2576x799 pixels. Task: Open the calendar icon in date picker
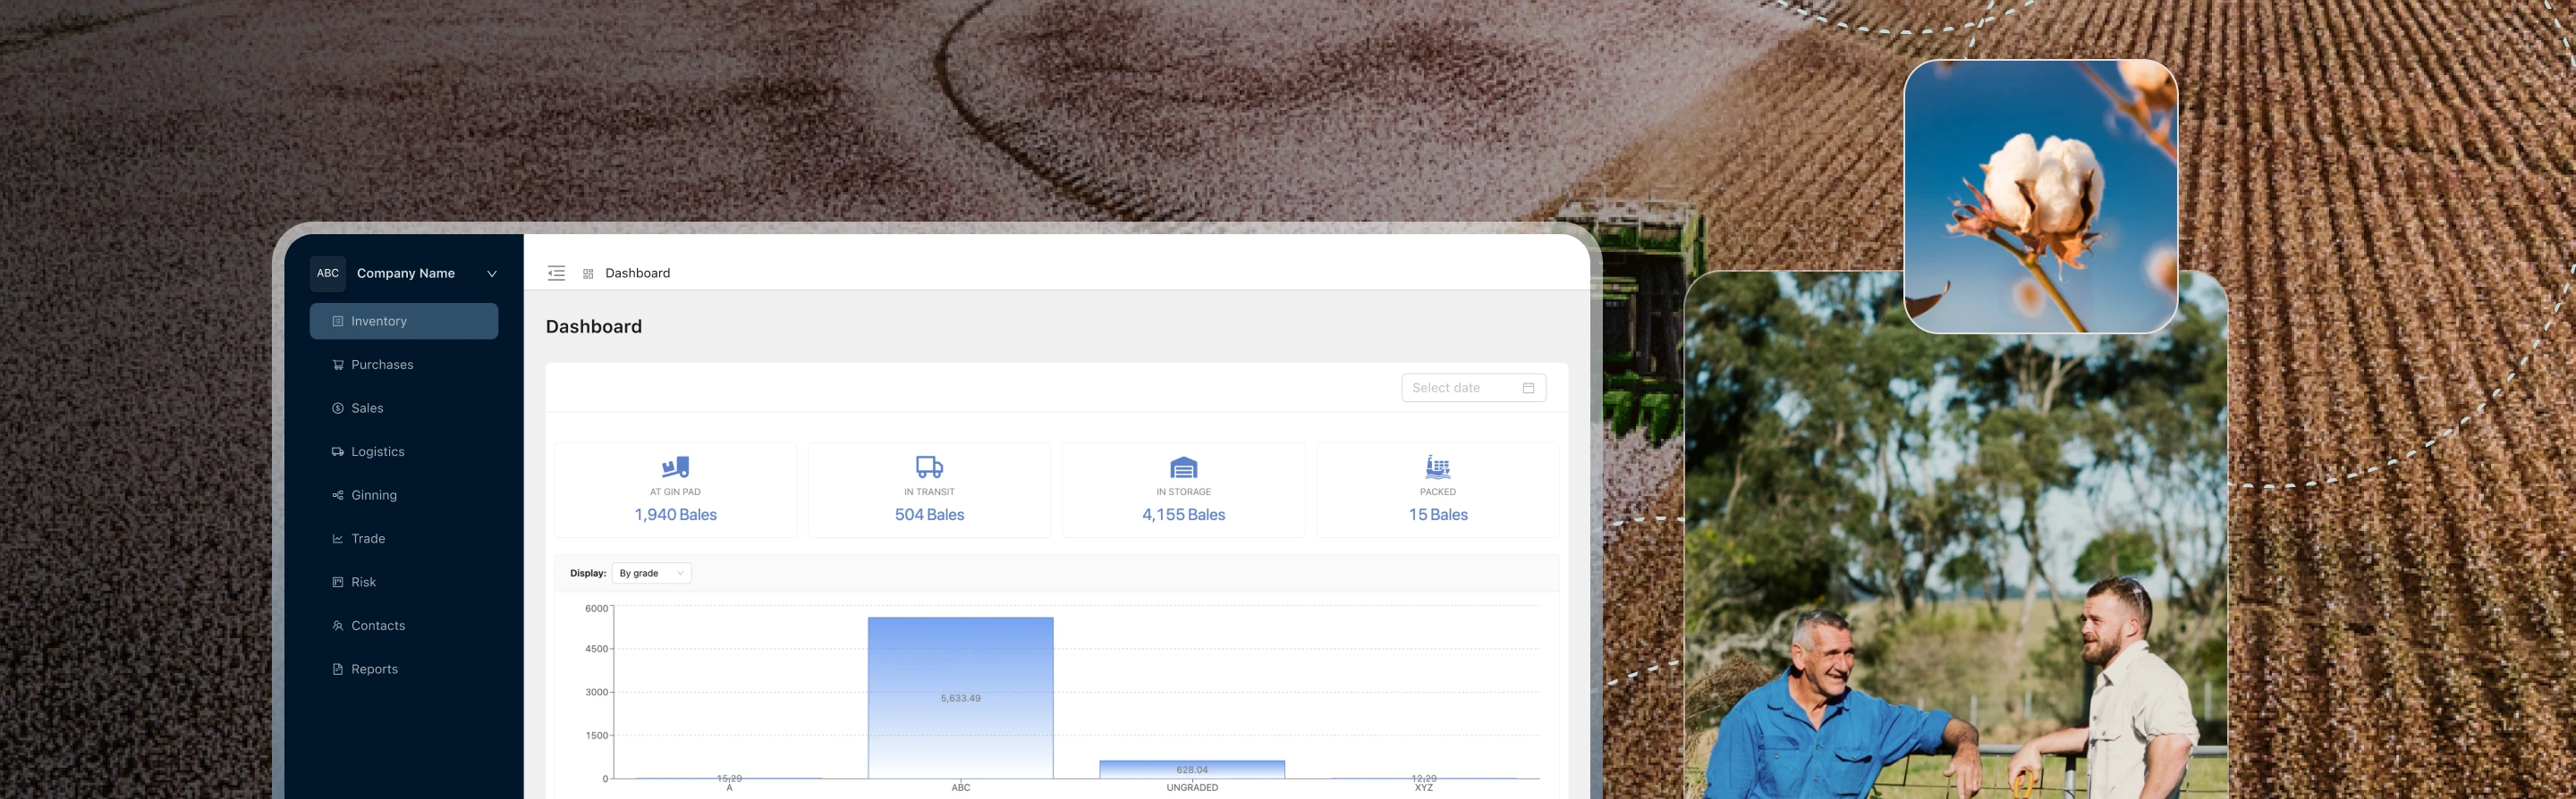tap(1528, 388)
